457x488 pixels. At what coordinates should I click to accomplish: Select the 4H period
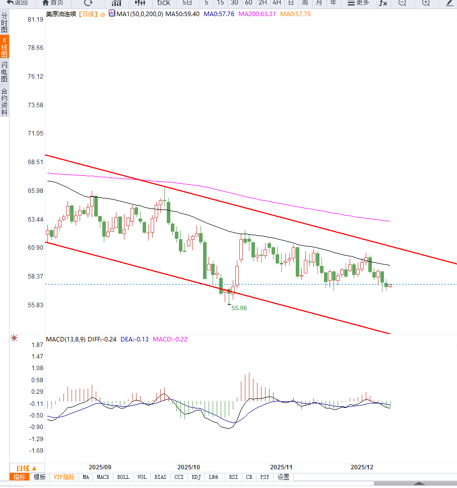tap(277, 3)
